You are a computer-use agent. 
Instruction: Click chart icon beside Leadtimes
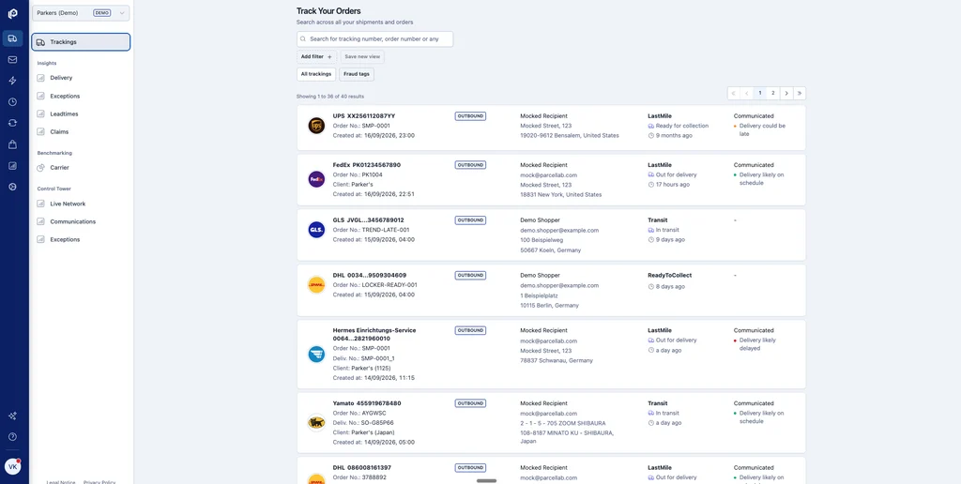click(40, 113)
